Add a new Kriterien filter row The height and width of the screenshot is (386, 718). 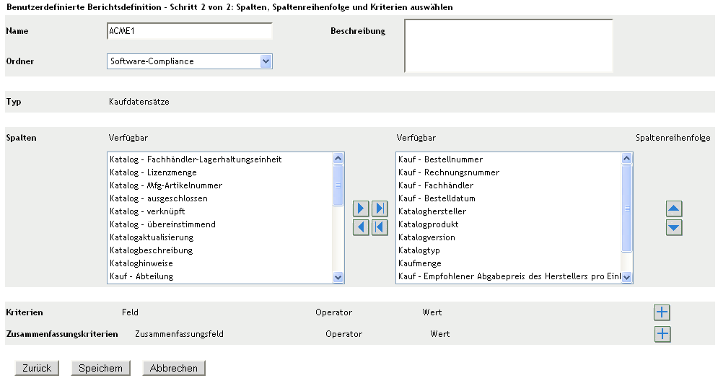click(x=662, y=312)
